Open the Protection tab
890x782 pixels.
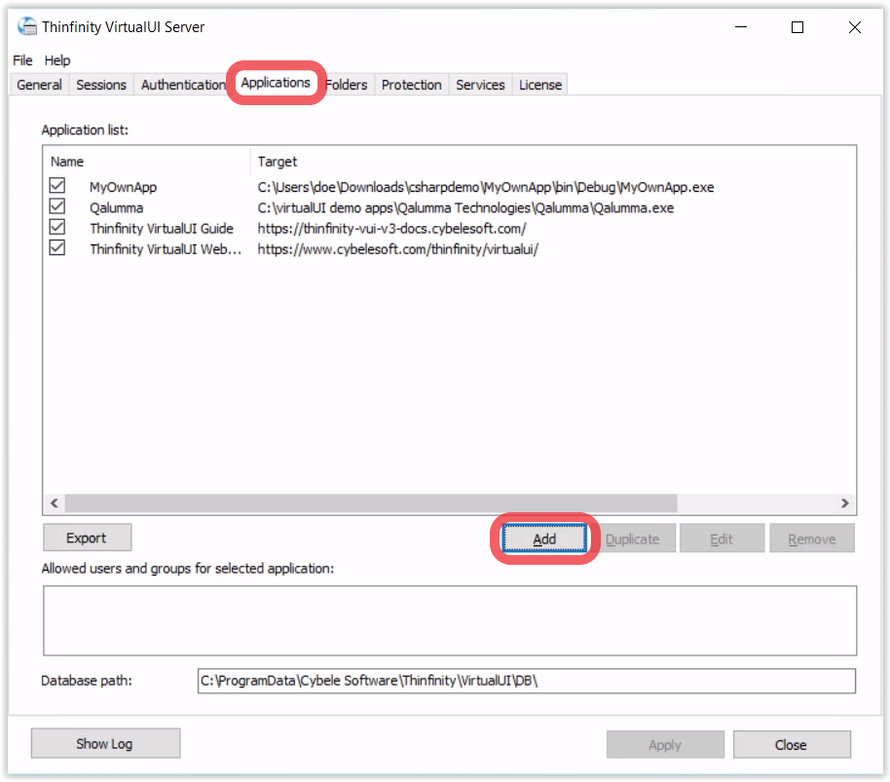tap(412, 85)
